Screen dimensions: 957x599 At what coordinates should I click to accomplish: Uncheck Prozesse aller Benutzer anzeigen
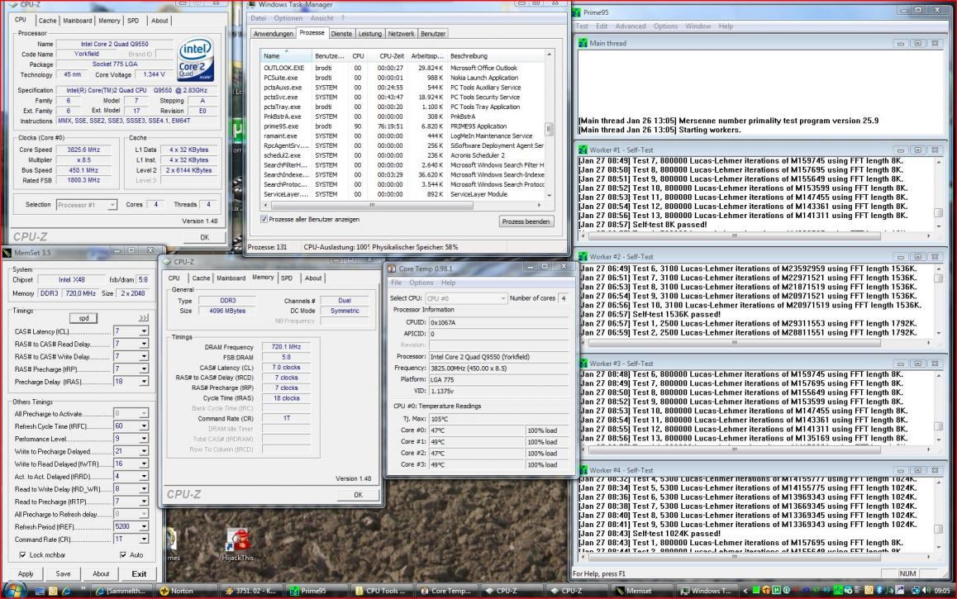[x=264, y=219]
